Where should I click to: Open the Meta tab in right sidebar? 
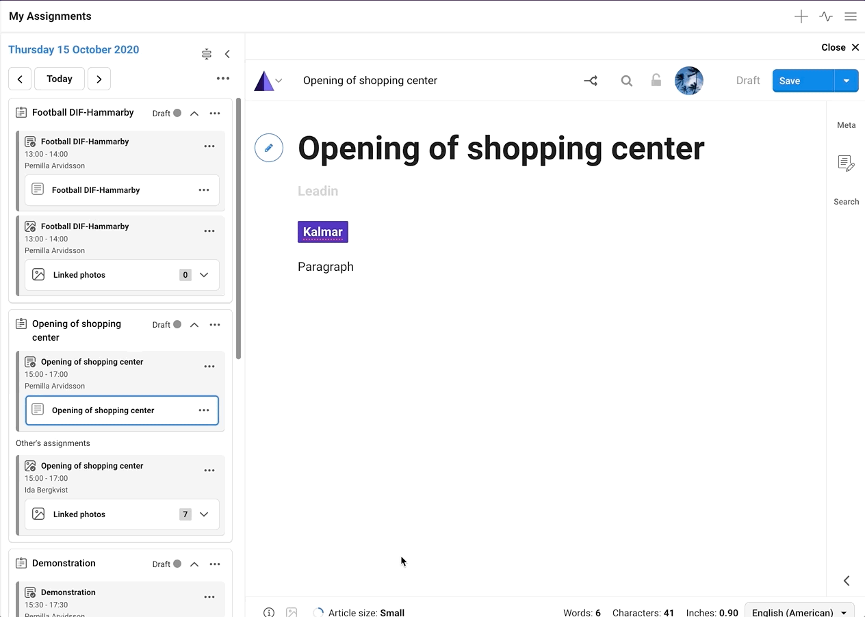(846, 125)
